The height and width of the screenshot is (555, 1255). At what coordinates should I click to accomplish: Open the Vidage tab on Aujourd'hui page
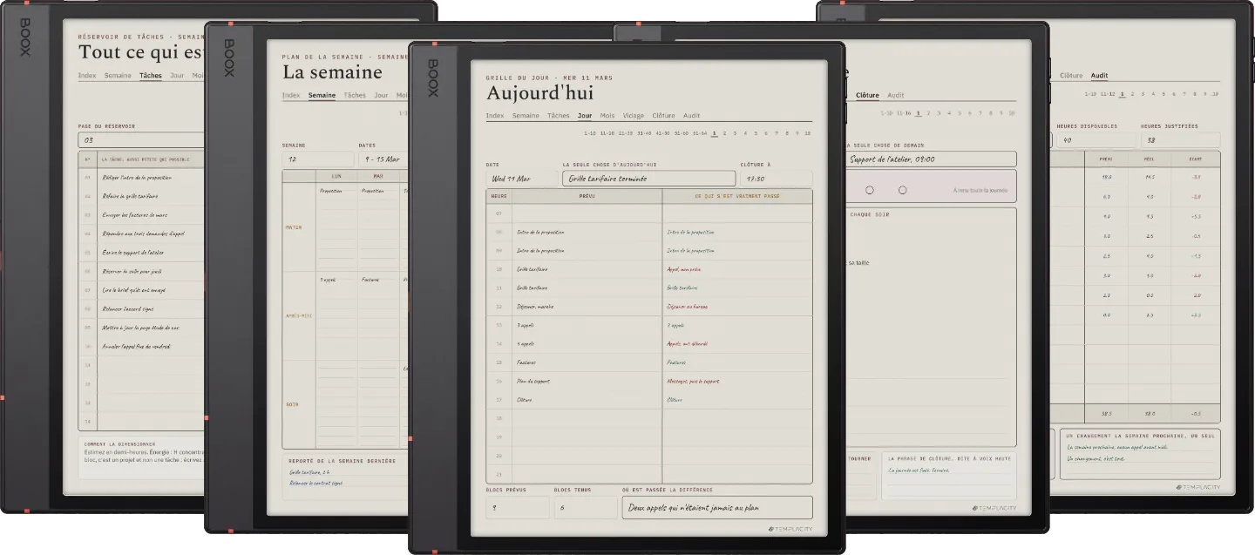coord(634,115)
